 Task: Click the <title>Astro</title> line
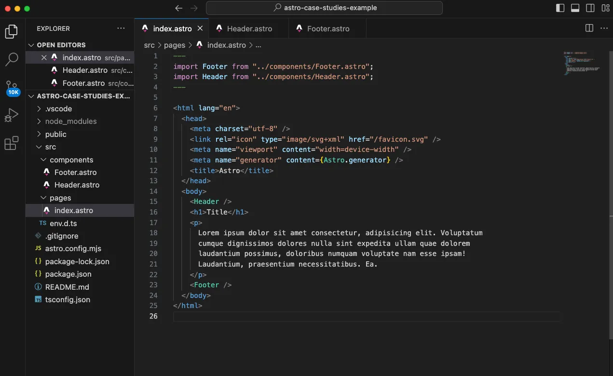232,170
